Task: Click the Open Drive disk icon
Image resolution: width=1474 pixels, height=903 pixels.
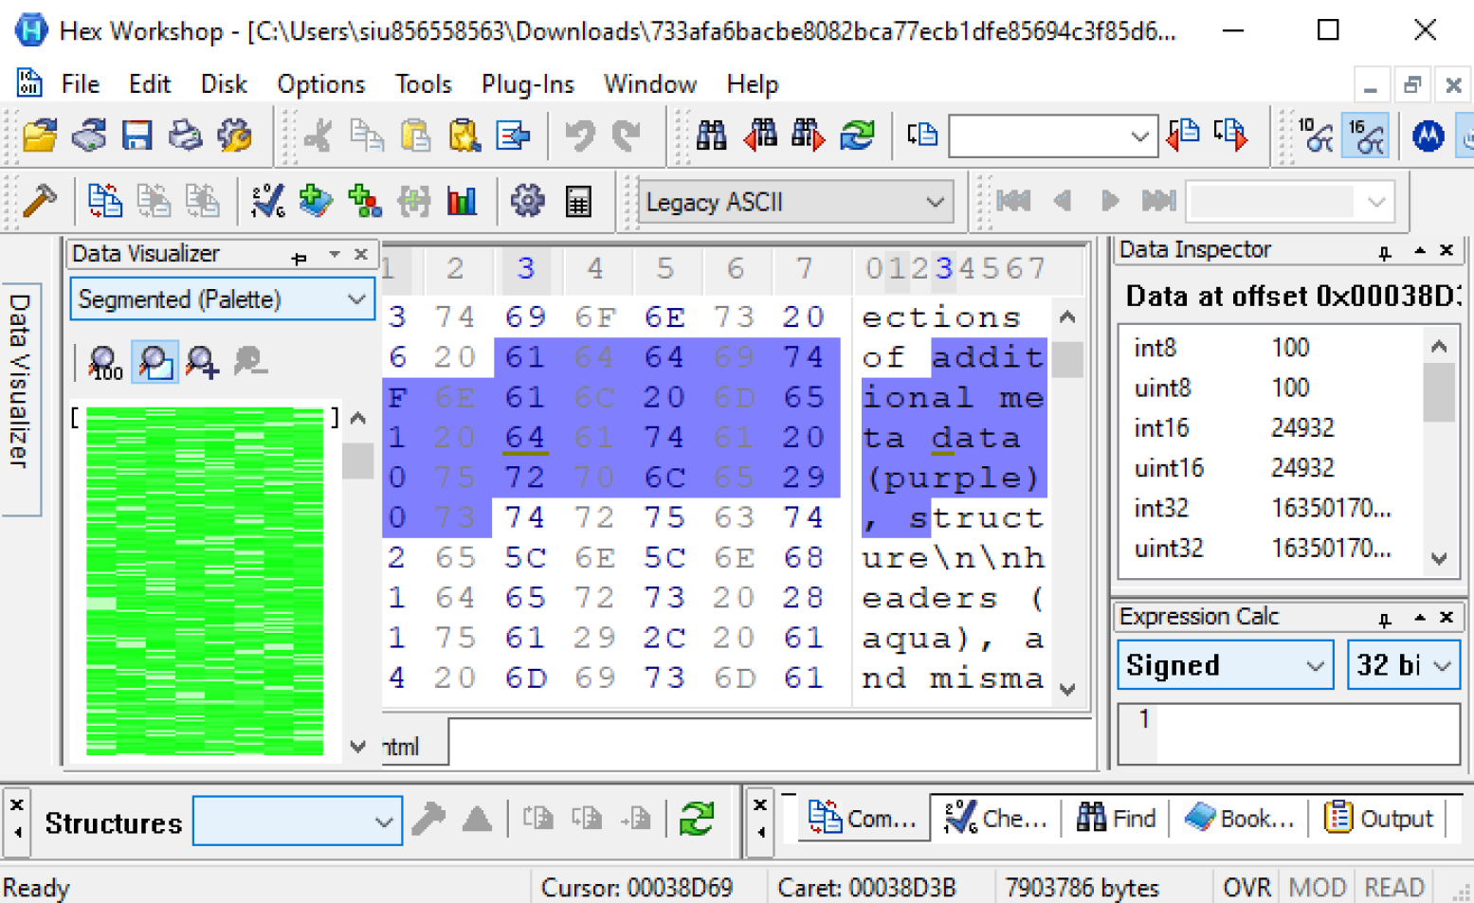Action: pyautogui.click(x=89, y=136)
